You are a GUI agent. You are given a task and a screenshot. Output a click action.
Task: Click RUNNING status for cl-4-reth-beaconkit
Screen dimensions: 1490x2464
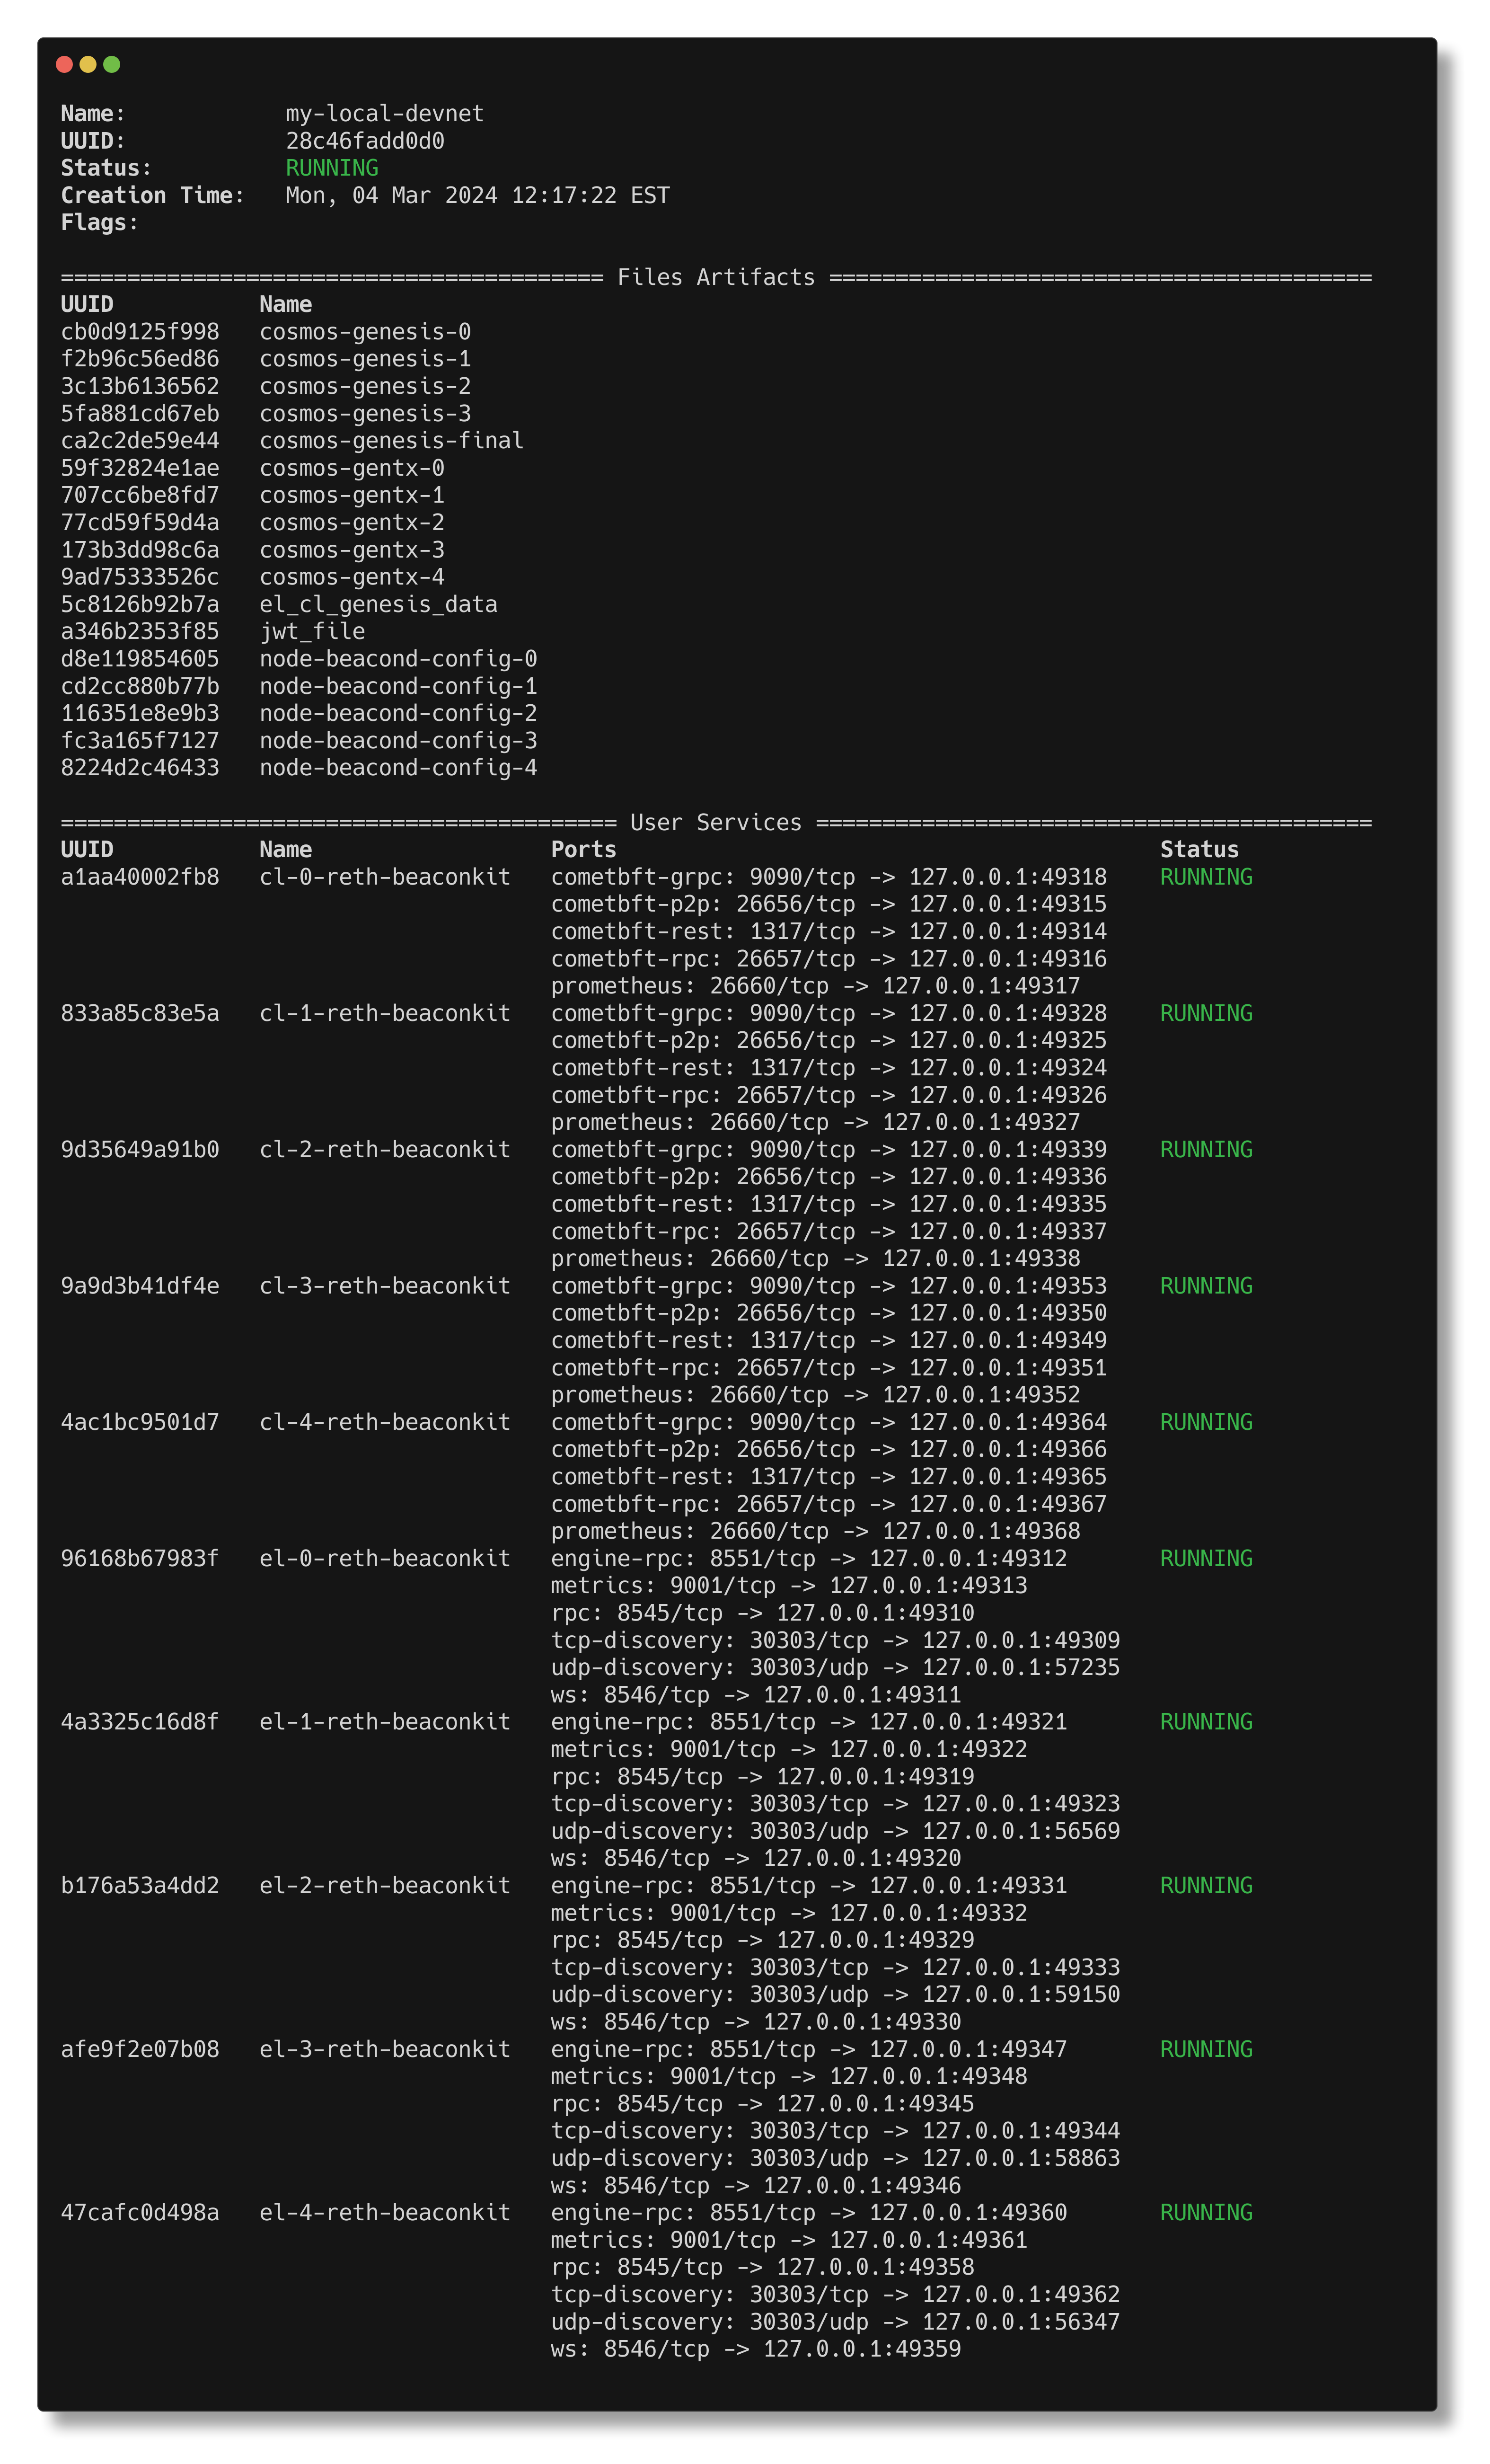[1206, 1422]
